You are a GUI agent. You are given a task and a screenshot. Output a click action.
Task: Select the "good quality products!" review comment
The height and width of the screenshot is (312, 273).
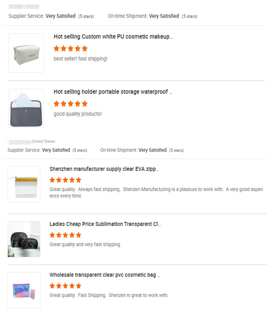click(x=78, y=114)
